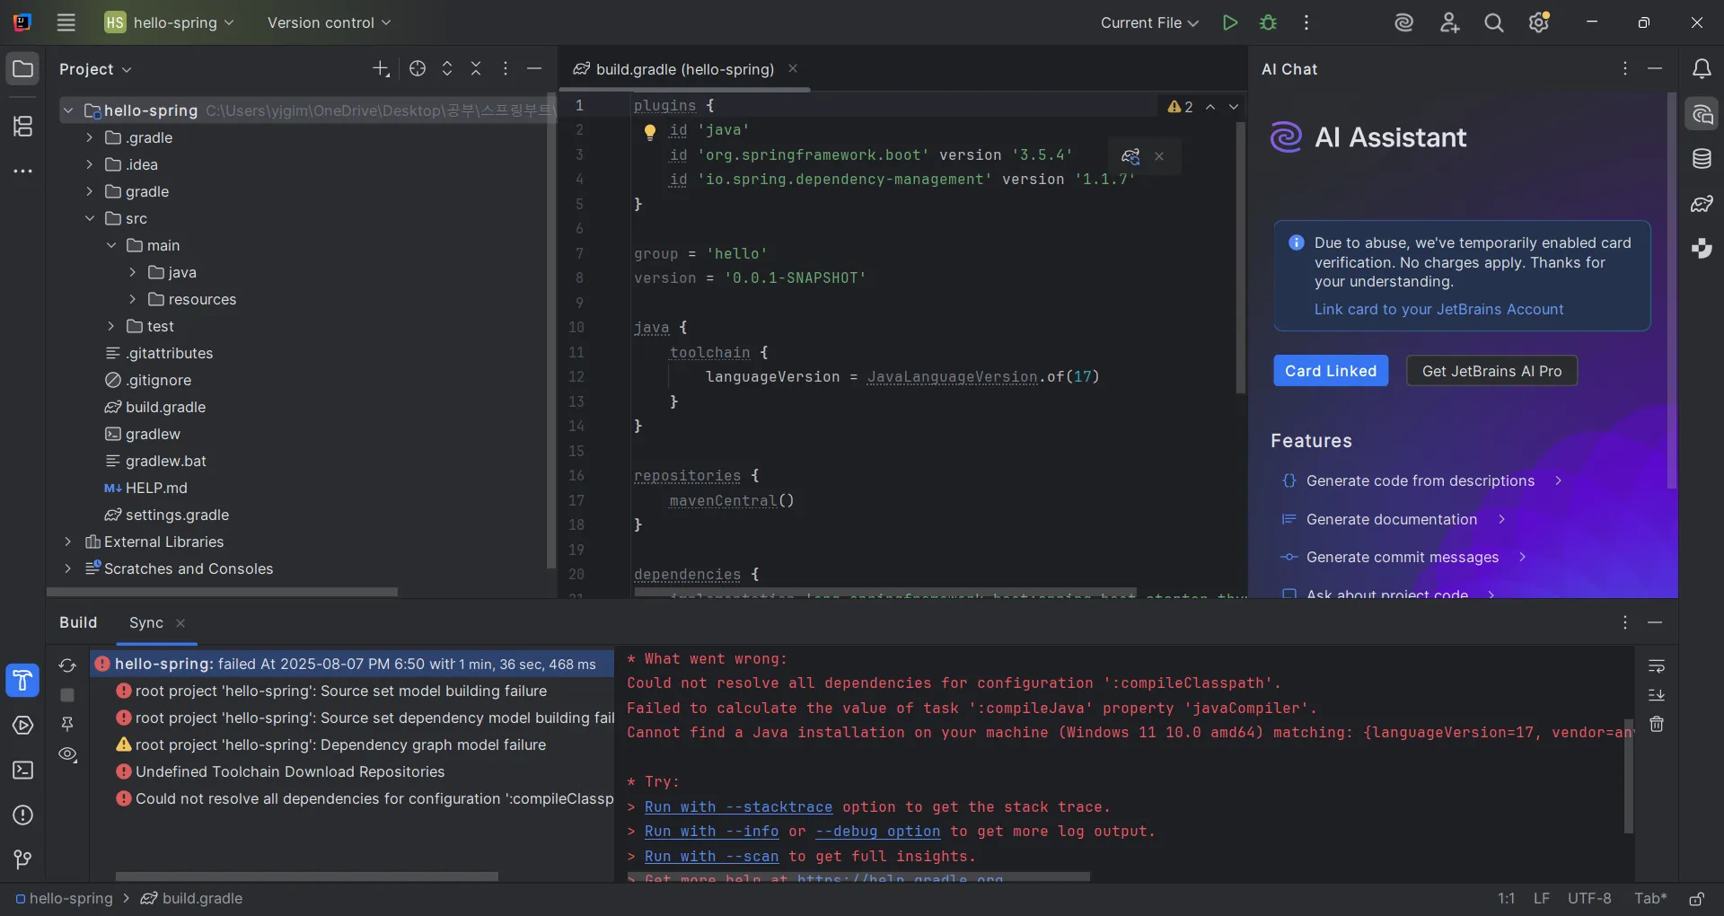Switch to the Sync tab

pos(146,622)
